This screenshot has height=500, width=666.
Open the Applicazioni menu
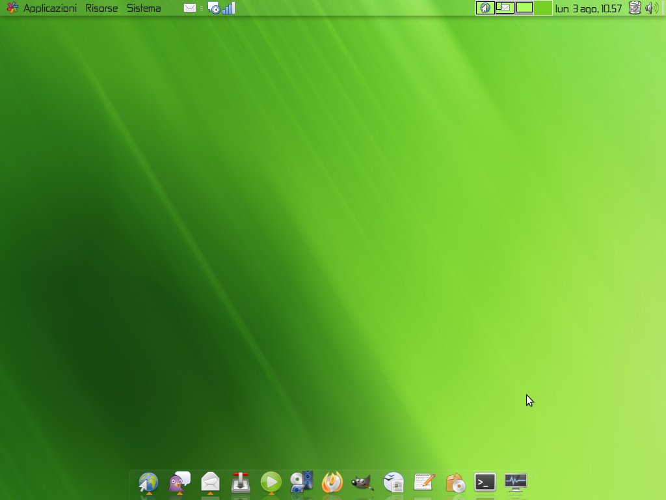[49, 8]
